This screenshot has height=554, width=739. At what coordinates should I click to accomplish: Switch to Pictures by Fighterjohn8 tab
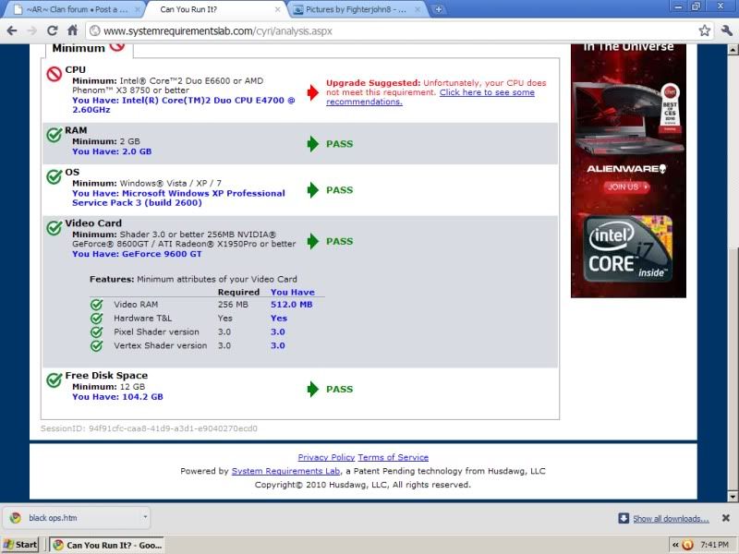tap(357, 9)
